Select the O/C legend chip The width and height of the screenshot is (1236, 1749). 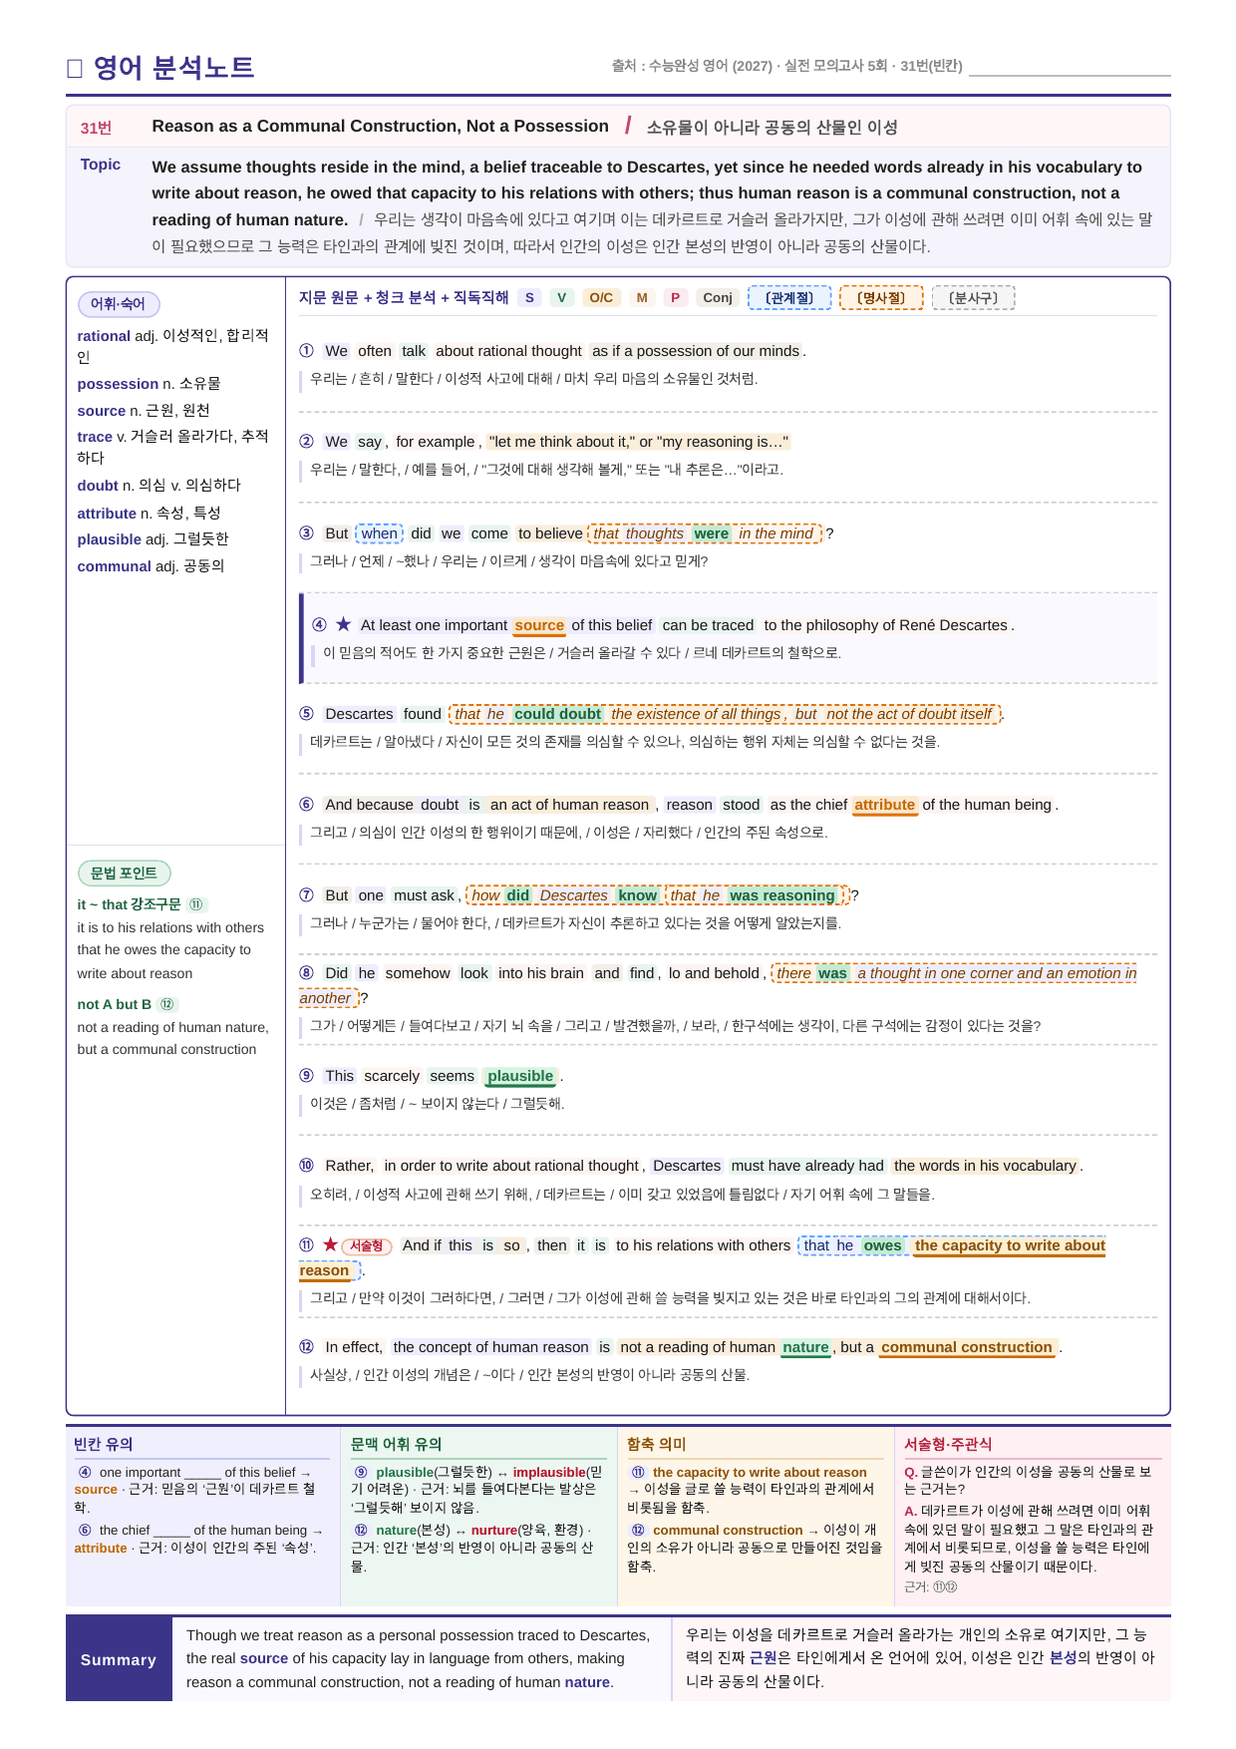[x=601, y=297]
